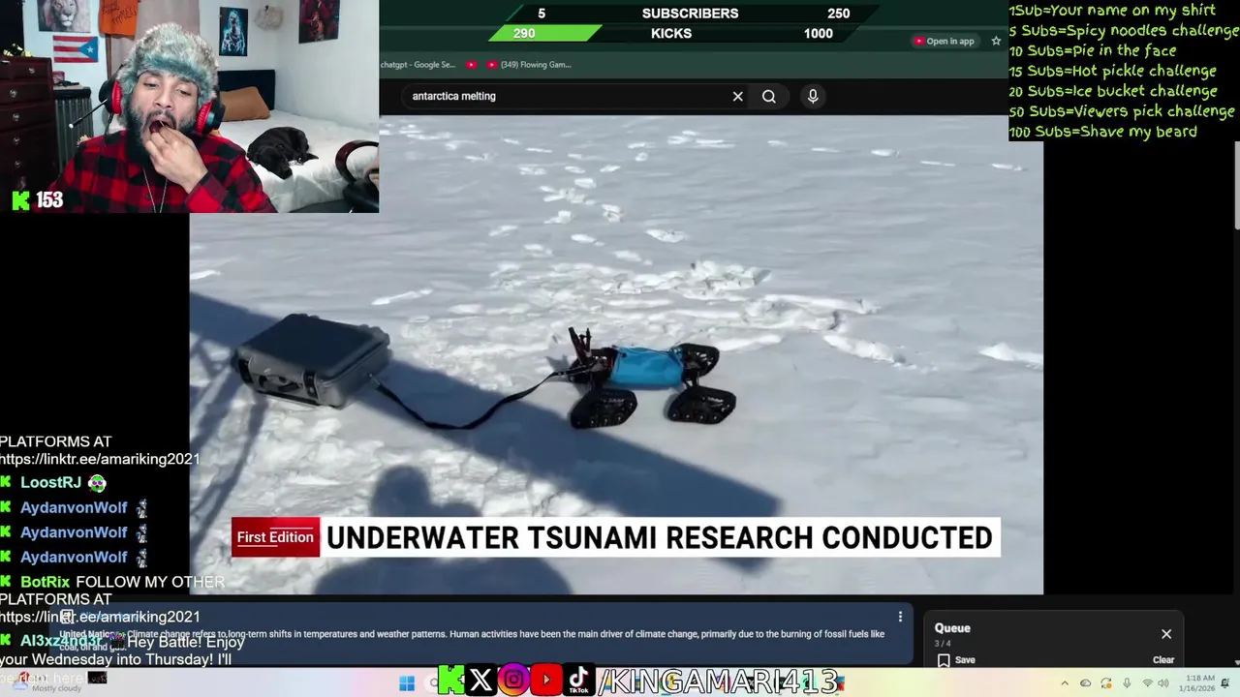1240x697 pixels.
Task: Save the queue via the Save button
Action: tap(956, 660)
